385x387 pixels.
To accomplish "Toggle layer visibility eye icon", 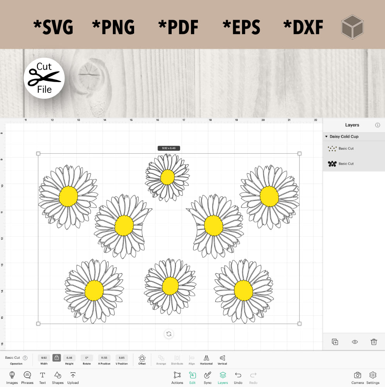I will 354,342.
